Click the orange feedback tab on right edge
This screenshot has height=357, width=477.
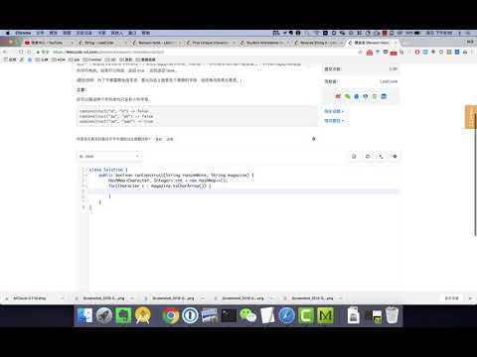(x=471, y=117)
